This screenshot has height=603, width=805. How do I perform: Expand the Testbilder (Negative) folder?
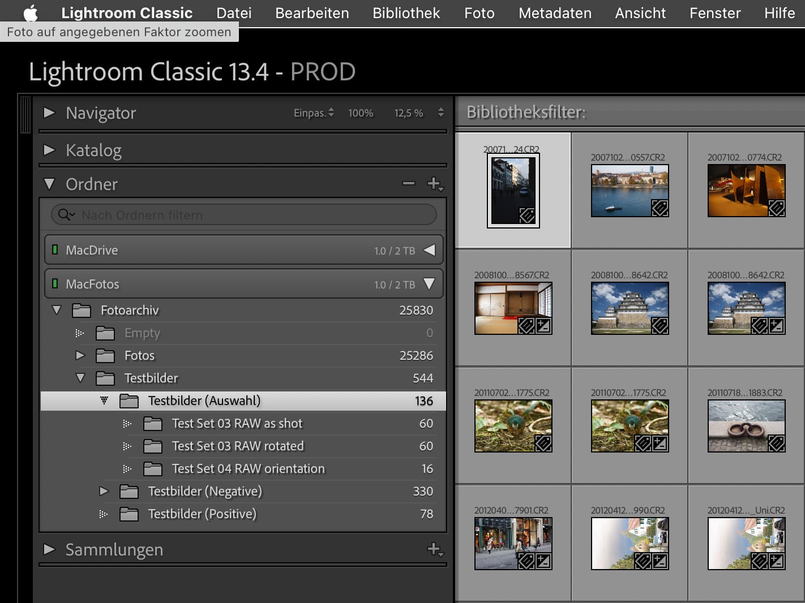click(x=104, y=491)
